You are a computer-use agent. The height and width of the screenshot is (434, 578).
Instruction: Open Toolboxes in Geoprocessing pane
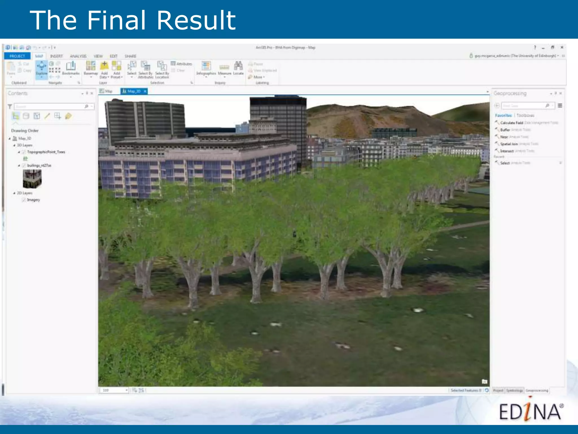tap(525, 115)
